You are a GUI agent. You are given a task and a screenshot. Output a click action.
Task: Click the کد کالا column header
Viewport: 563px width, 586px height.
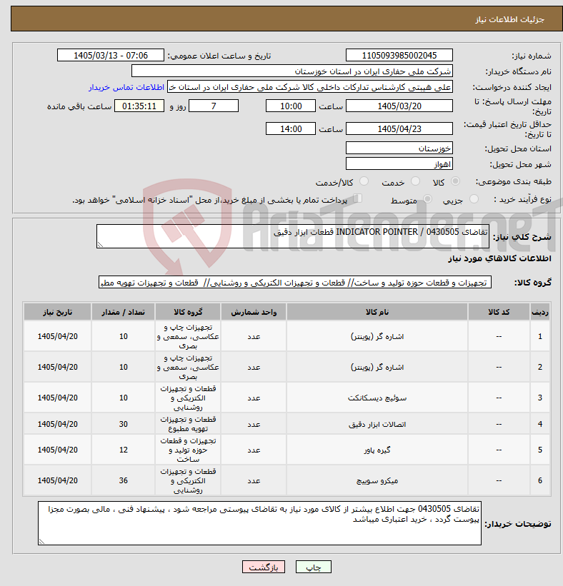[x=499, y=312]
